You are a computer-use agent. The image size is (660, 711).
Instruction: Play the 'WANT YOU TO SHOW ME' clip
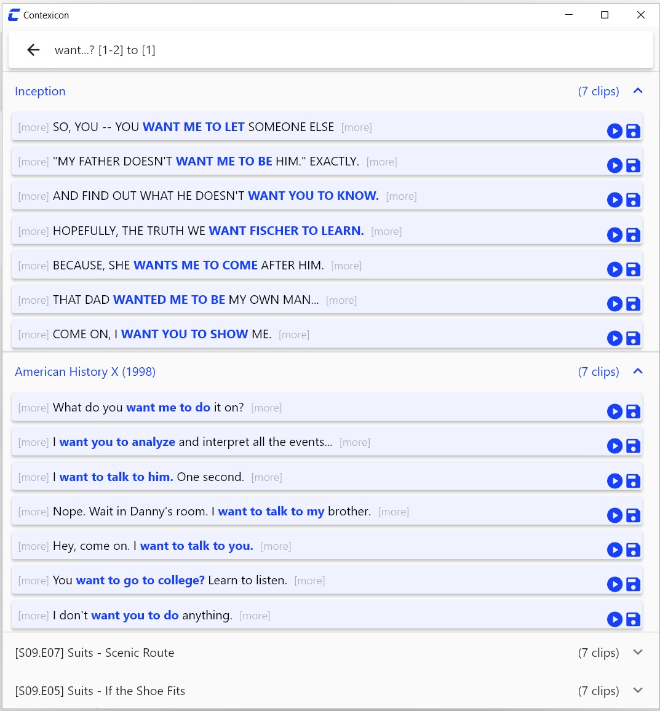click(x=614, y=338)
